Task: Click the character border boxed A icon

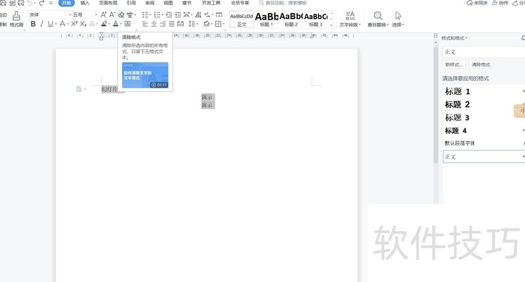Action: 127,24
